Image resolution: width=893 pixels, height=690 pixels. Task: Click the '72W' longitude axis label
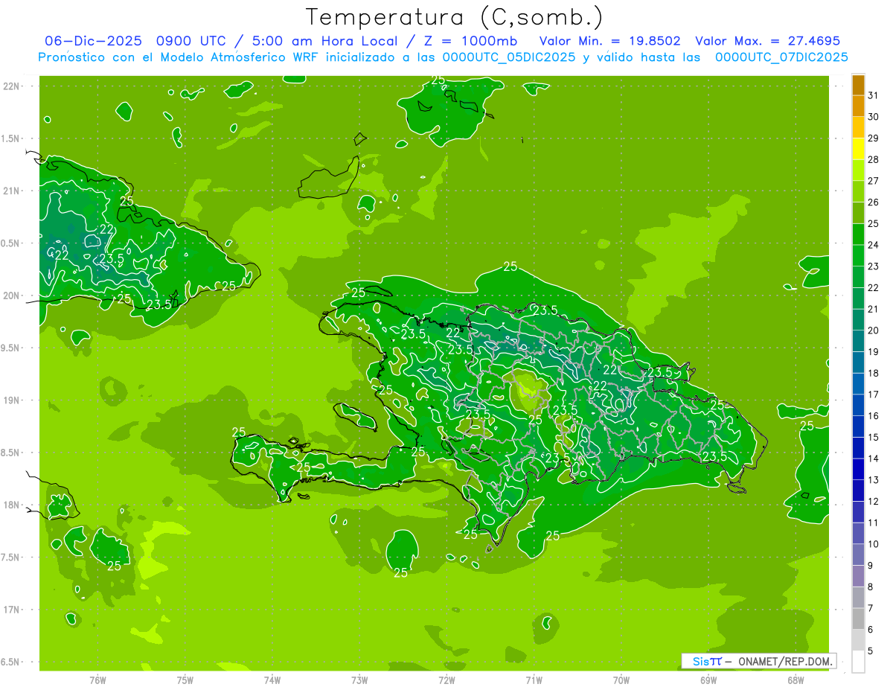click(x=446, y=680)
